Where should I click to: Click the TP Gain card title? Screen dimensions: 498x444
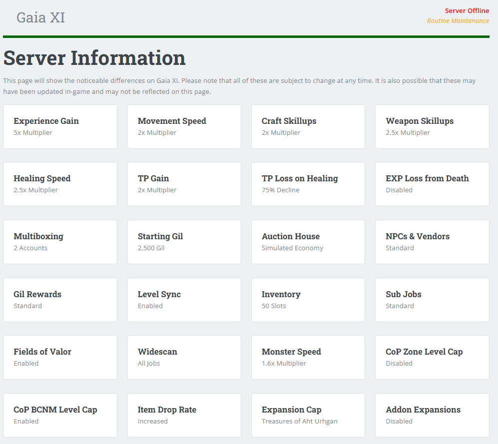pyautogui.click(x=153, y=178)
